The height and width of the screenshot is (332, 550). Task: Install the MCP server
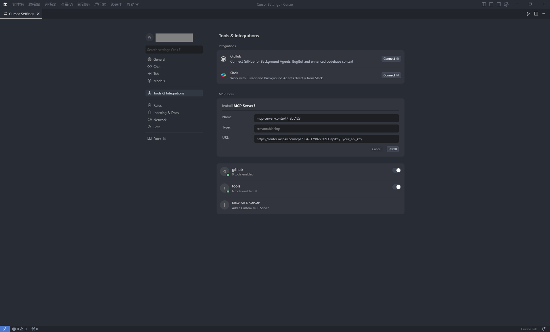(392, 149)
